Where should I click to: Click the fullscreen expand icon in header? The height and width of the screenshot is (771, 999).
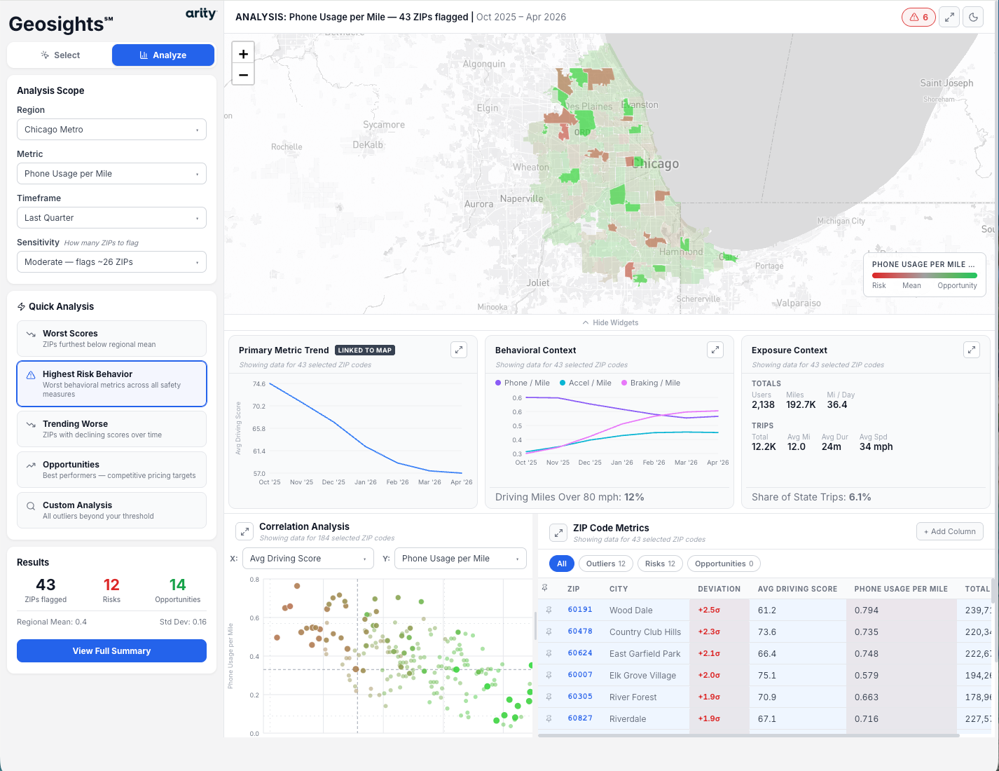pos(949,17)
